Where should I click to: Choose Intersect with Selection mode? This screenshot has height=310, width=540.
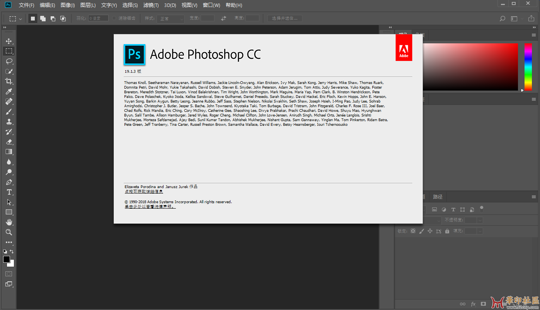(63, 18)
